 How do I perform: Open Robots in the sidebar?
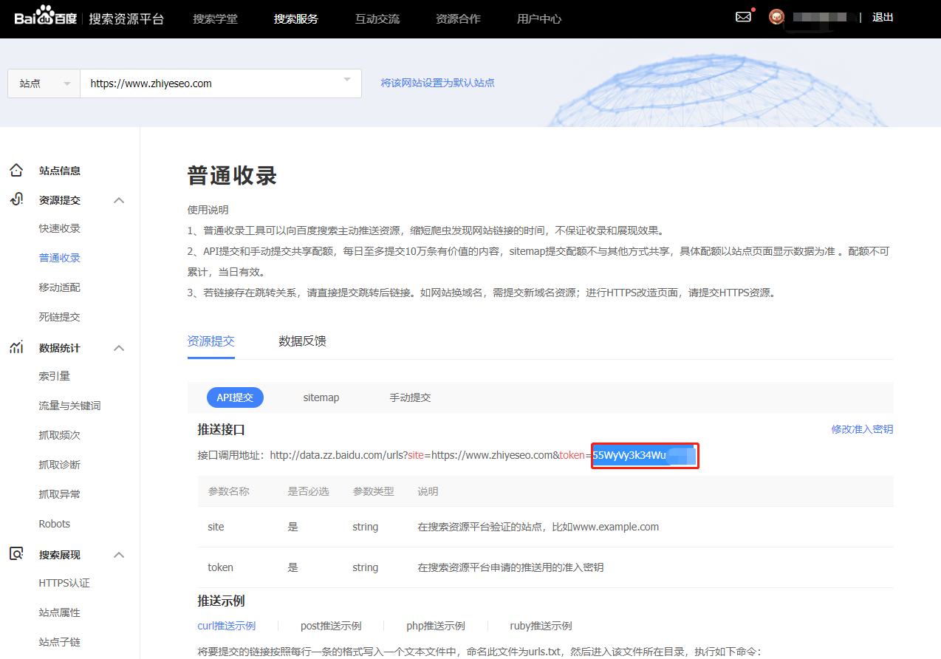(x=55, y=524)
